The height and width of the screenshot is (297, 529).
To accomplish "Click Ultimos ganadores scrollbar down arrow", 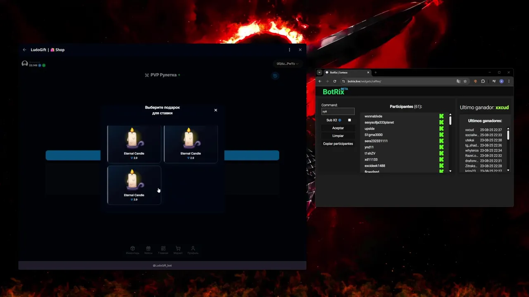I will [508, 170].
